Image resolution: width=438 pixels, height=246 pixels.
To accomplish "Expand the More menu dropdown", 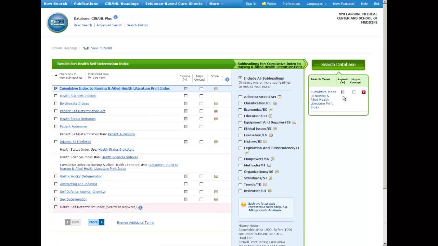I will pos(216,4).
